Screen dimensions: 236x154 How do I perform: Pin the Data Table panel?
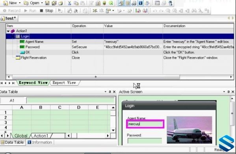[x=110, y=92]
